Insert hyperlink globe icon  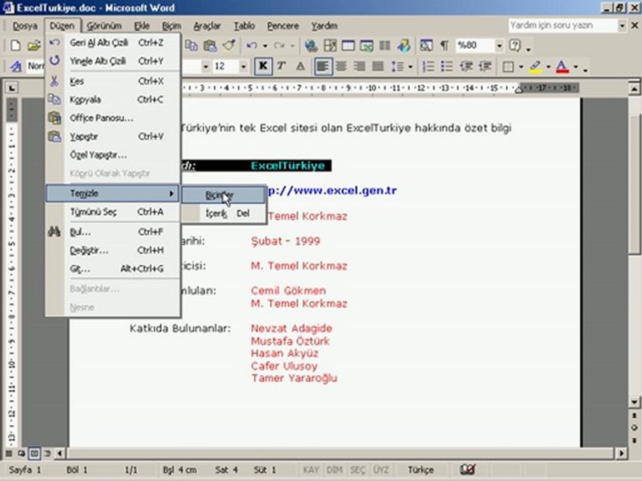(311, 45)
